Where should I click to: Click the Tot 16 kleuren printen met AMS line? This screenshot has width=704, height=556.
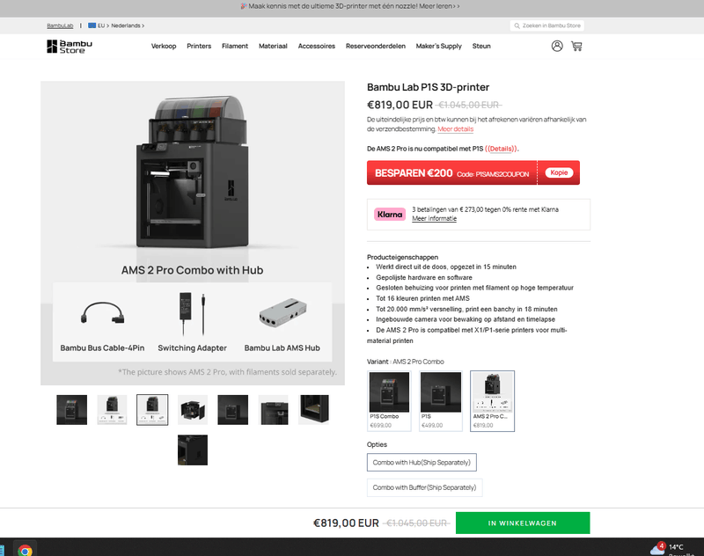(422, 298)
